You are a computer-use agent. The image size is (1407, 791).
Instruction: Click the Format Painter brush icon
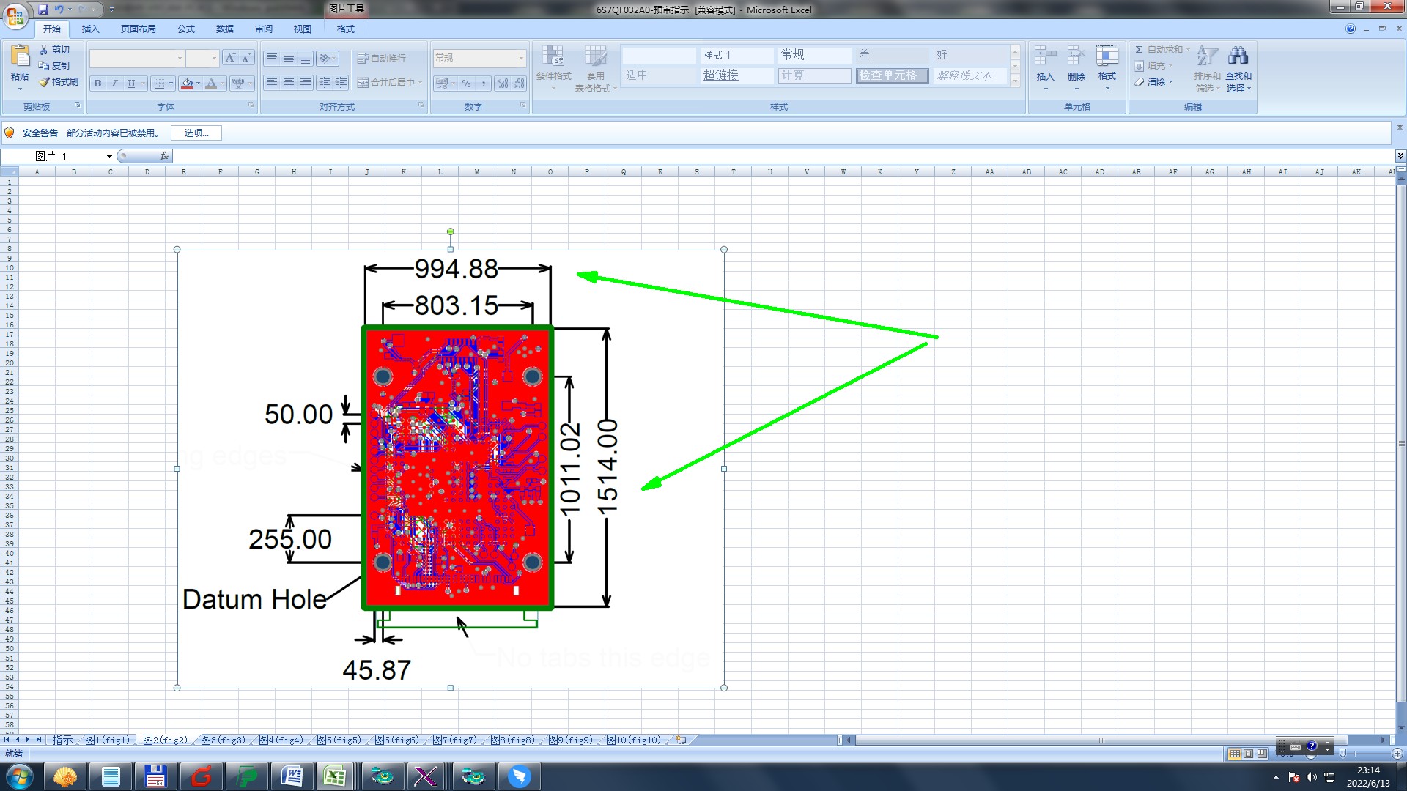click(44, 82)
